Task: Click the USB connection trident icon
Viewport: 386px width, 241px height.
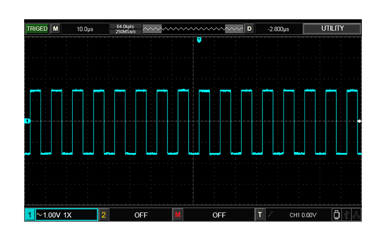Action: coord(346,215)
